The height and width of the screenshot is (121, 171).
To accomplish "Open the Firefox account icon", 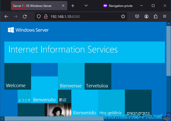I will pos(146,16).
